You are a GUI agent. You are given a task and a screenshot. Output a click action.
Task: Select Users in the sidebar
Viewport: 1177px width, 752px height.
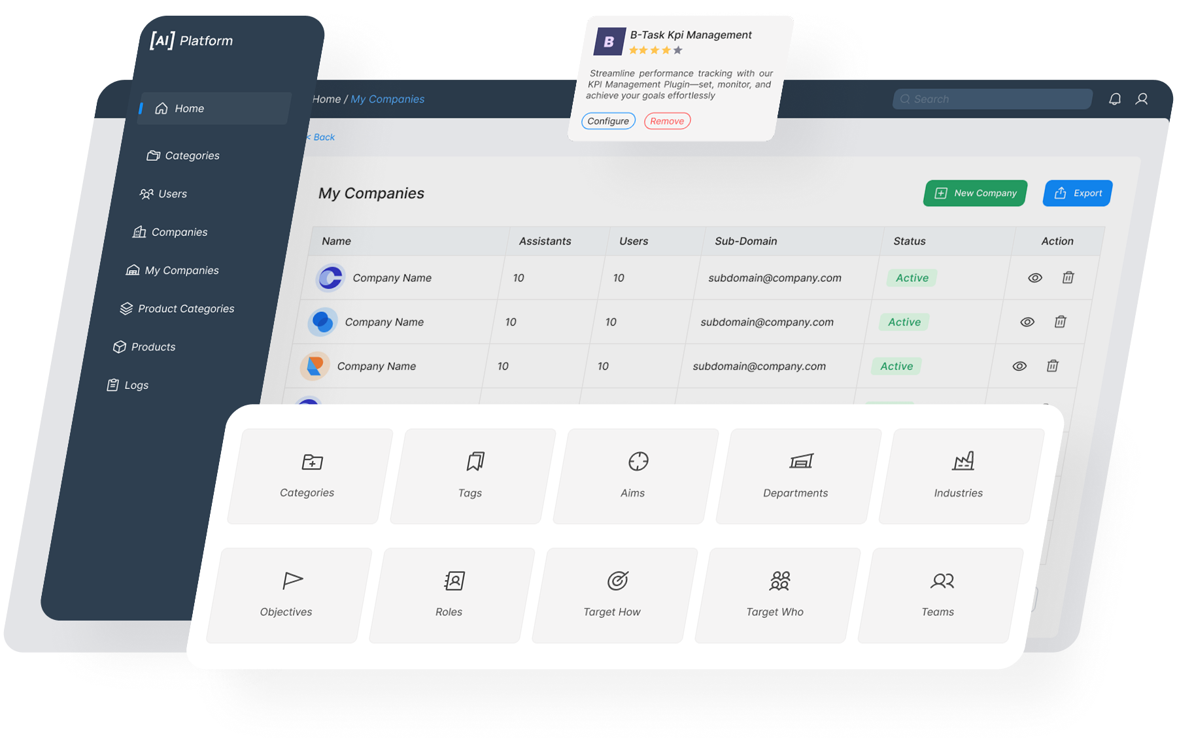tap(163, 194)
